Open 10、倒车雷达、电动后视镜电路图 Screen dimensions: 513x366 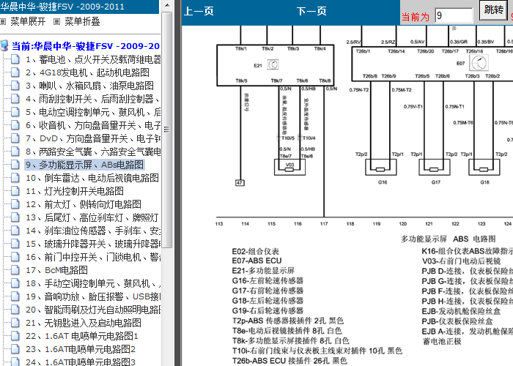92,178
